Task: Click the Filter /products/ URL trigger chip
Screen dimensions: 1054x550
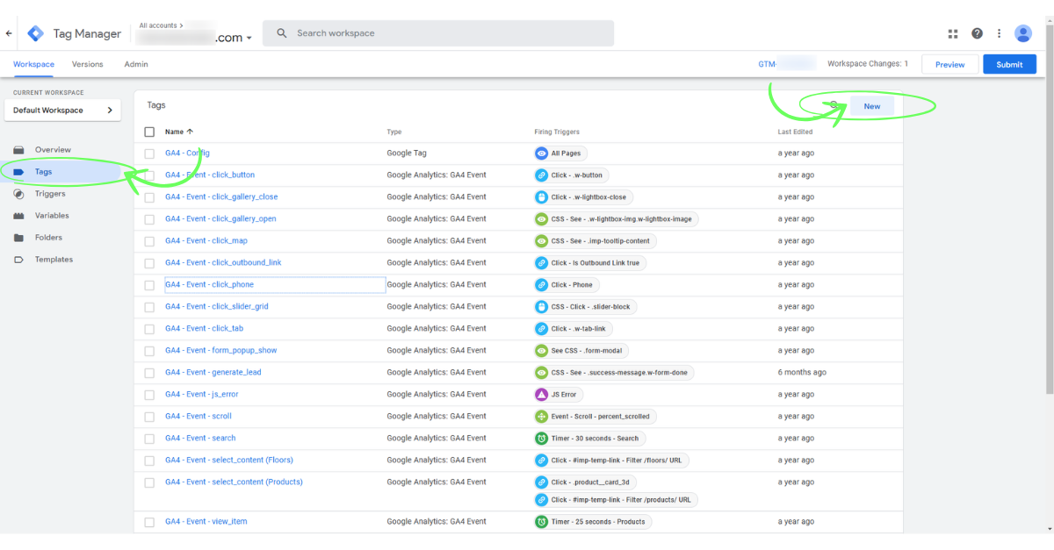Action: tap(617, 500)
